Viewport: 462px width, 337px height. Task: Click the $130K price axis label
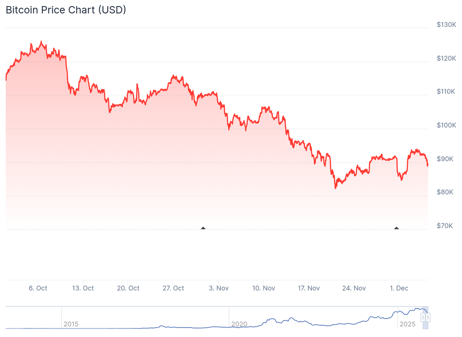446,25
